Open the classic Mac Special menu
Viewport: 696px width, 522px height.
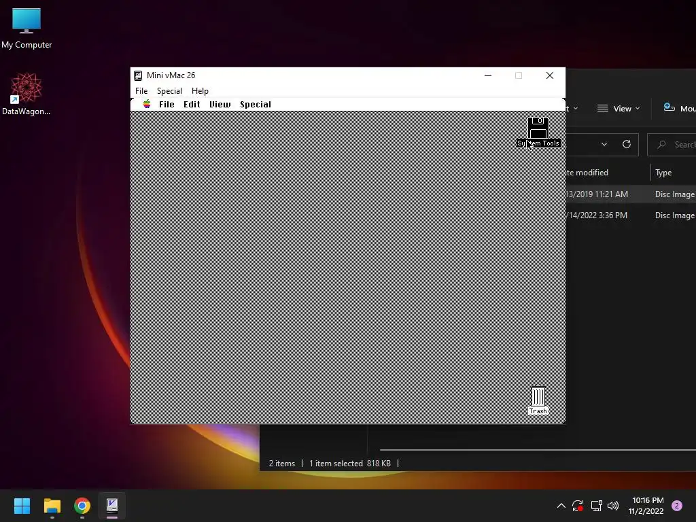[x=256, y=104]
